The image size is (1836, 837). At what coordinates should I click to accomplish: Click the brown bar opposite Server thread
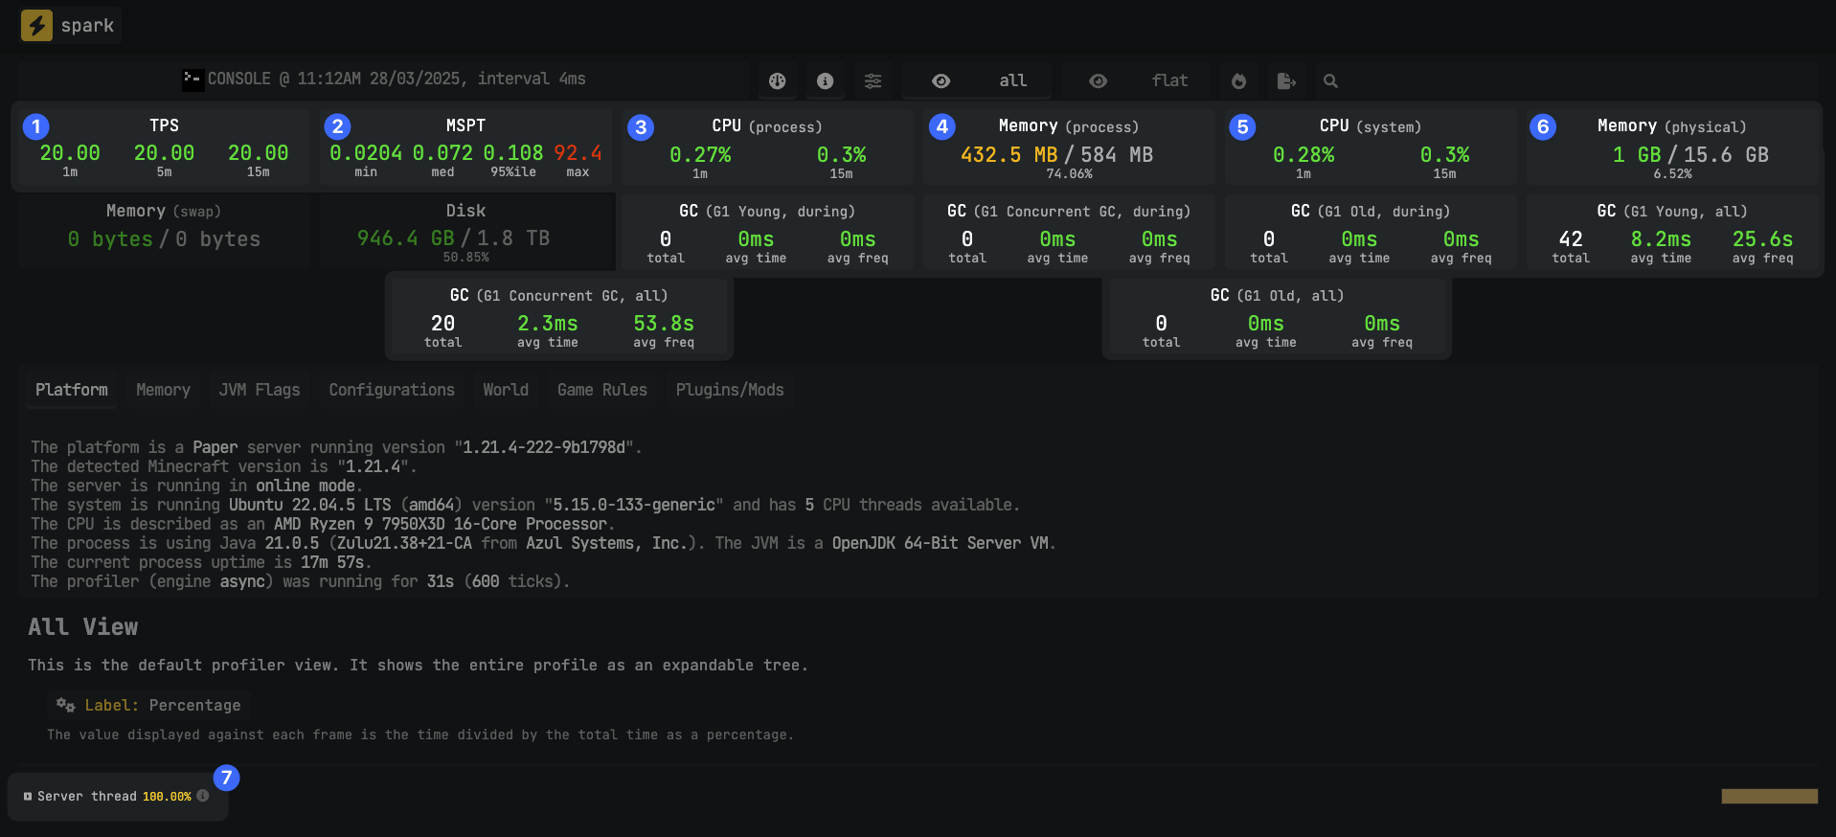1769,796
